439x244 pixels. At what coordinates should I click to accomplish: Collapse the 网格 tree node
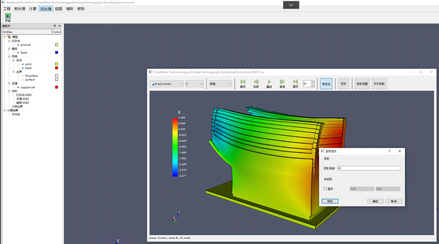coord(9,56)
